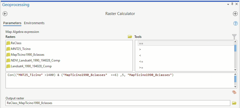This screenshot has height=108, width=240.
Task: Select the MNT25_Ticino raster
Action: point(21,49)
